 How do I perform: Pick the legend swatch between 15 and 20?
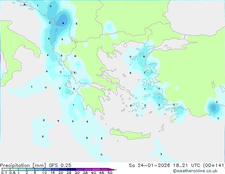coord(55,169)
